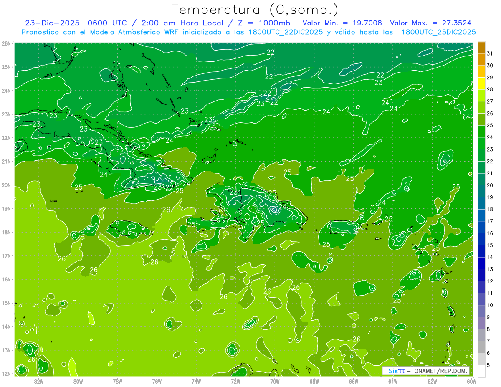The width and height of the screenshot is (501, 387).
Task: Click the 72W longitude label
Action: click(235, 381)
